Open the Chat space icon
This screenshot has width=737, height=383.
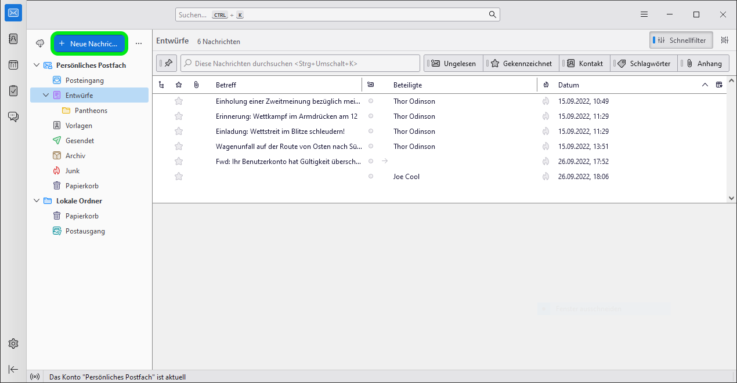(x=13, y=116)
